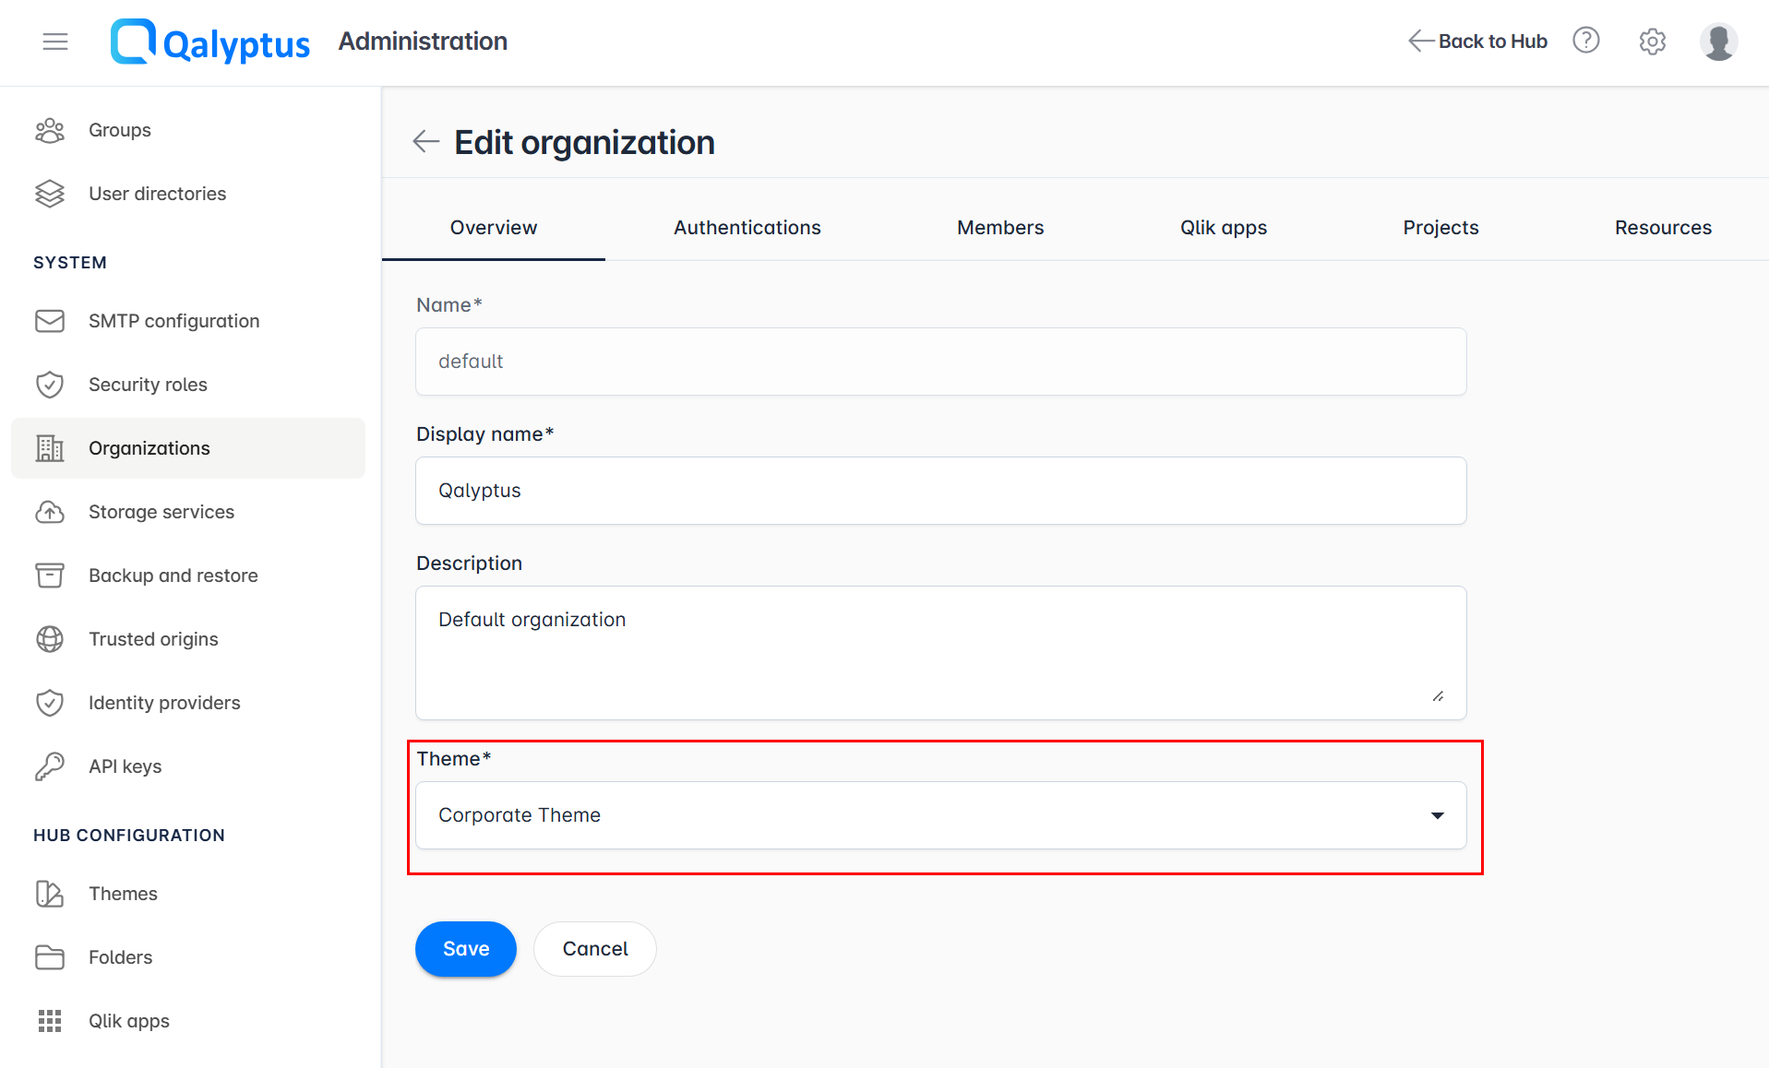Open the settings gear menu
The height and width of the screenshot is (1068, 1769).
1652,42
